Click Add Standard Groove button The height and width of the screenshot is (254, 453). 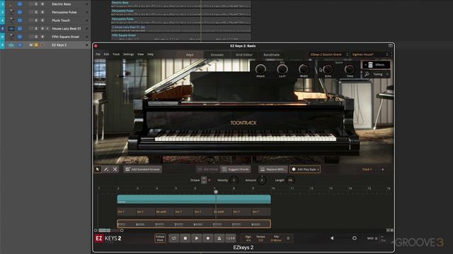pyautogui.click(x=143, y=169)
